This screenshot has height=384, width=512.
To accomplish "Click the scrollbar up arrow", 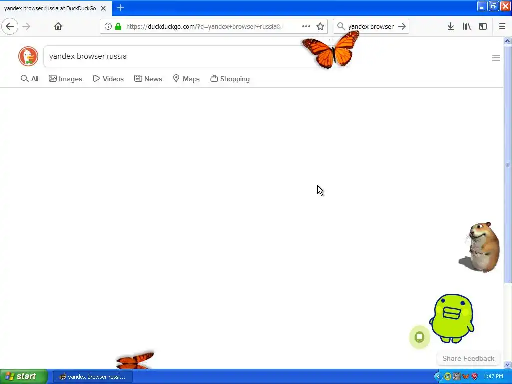I will coord(508,41).
